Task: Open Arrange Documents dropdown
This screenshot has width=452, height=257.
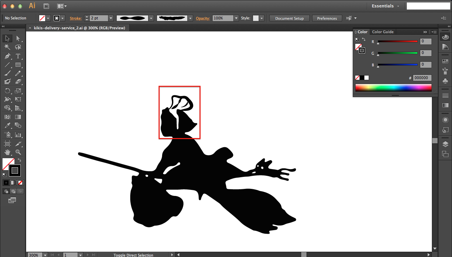Action: (62, 6)
